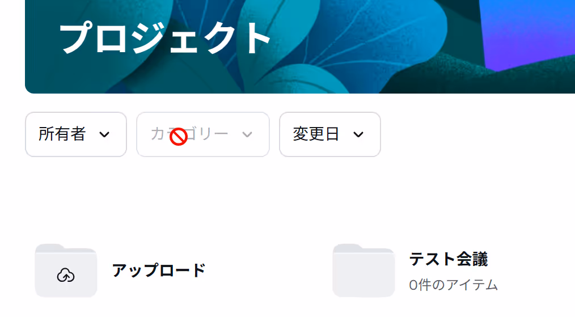Open the アップロード folder icon

click(66, 270)
